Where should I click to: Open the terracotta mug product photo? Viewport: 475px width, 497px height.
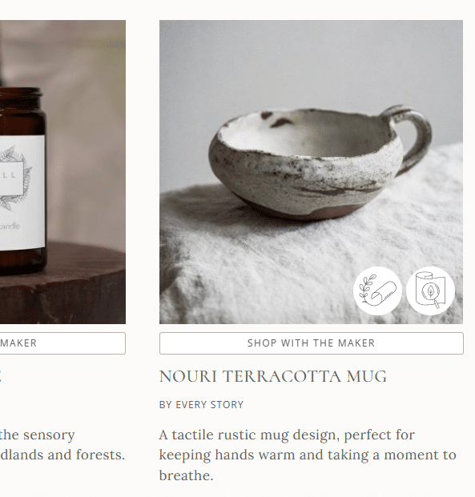(x=311, y=172)
